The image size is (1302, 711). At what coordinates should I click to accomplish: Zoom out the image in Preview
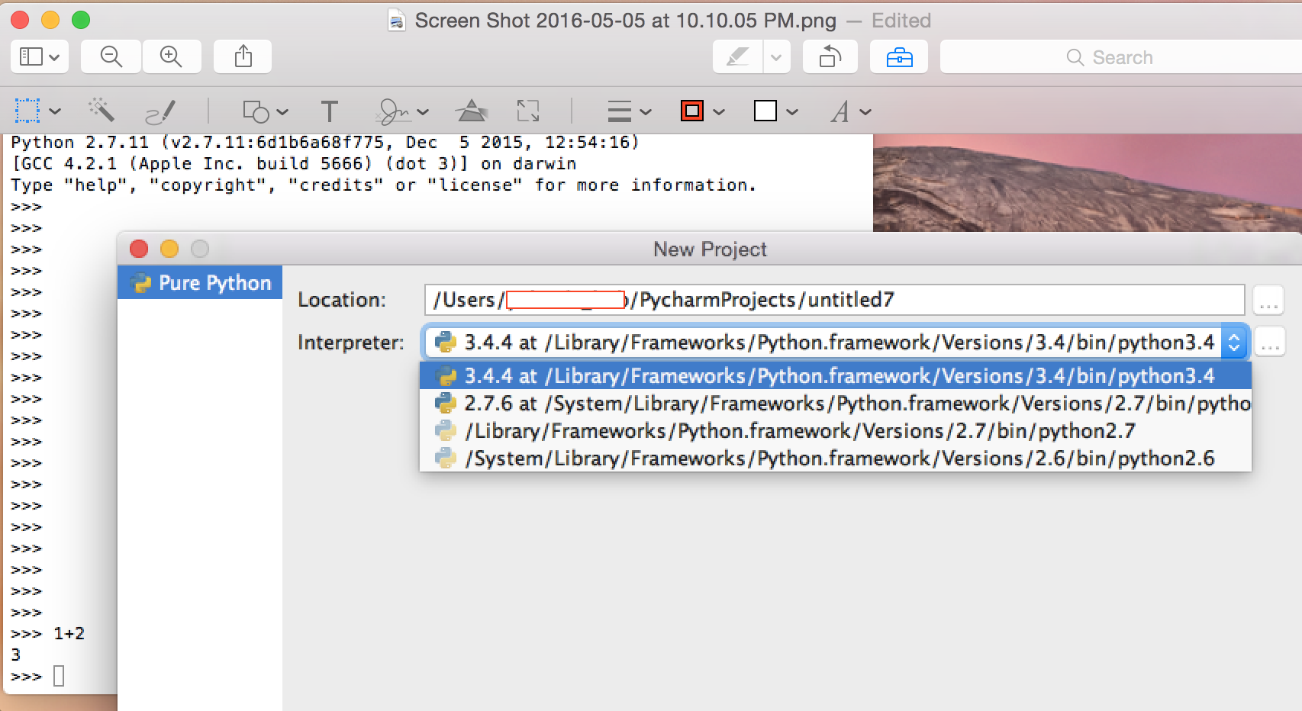click(111, 56)
